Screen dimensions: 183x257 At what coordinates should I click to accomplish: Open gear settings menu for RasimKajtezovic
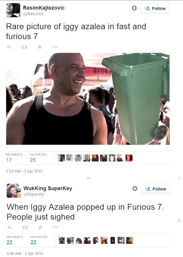click(x=134, y=8)
